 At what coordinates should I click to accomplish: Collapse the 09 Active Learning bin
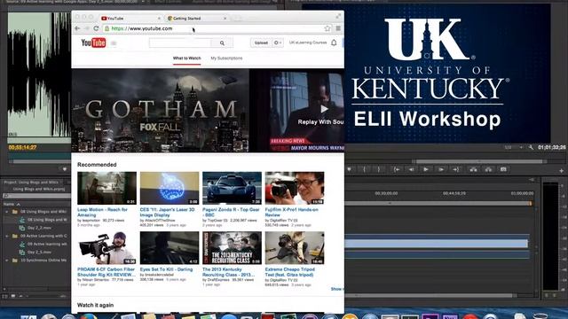[6, 236]
